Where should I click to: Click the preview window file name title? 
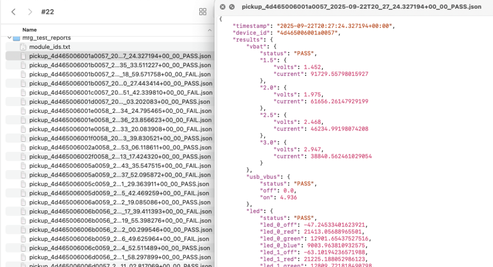coord(361,7)
